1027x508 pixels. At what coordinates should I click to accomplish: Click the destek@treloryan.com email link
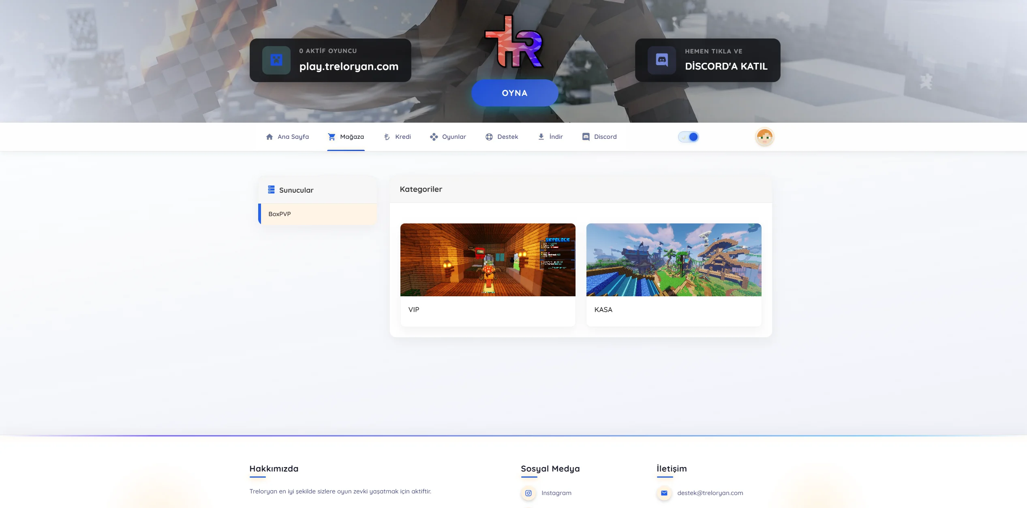(x=710, y=493)
